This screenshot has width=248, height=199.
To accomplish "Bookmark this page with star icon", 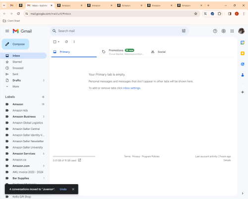I will tap(196, 14).
